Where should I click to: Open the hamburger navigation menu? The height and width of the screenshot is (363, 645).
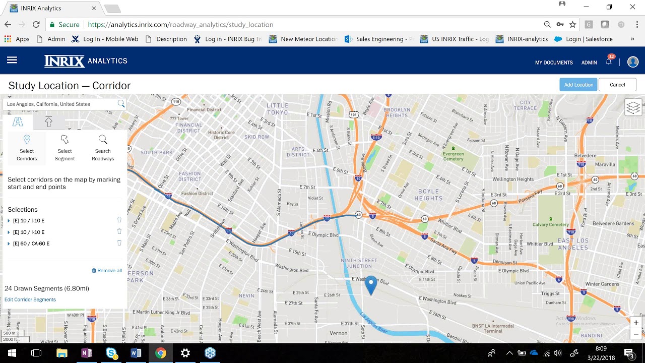(x=12, y=60)
